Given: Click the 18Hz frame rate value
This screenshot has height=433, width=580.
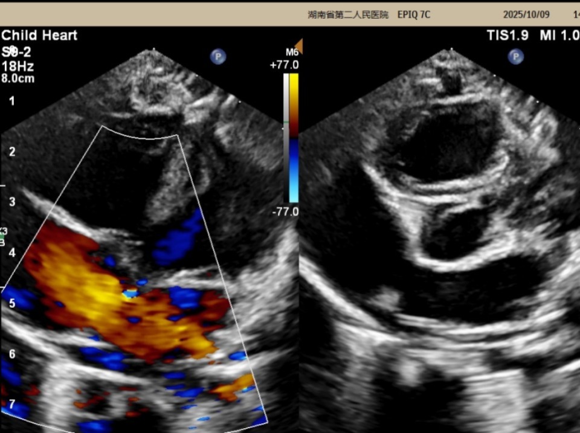Looking at the screenshot, I should coord(18,66).
